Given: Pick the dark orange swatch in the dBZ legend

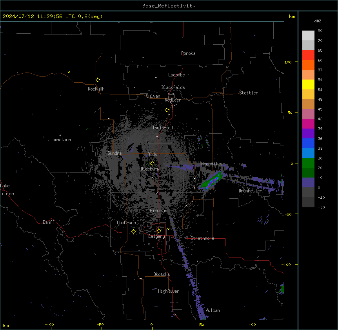Looking at the screenshot, I should [308, 65].
